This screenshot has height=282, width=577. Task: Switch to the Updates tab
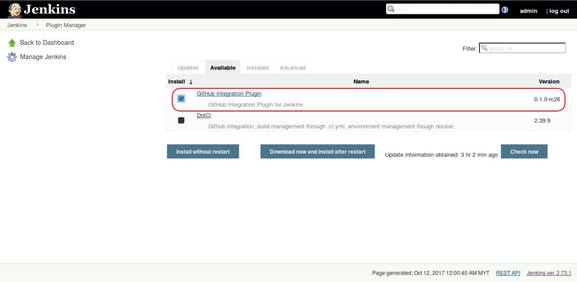point(188,68)
